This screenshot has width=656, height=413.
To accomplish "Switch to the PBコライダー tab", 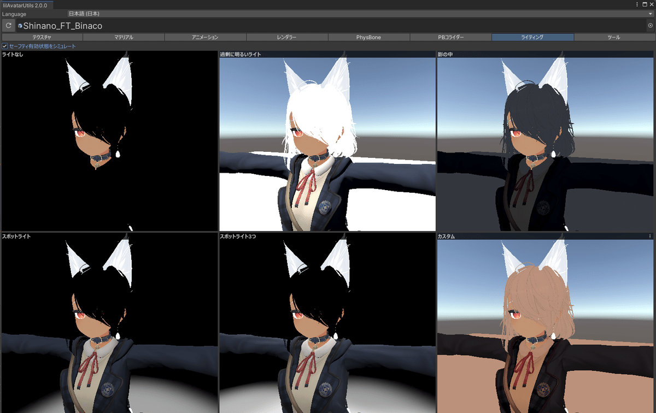I will click(x=450, y=37).
